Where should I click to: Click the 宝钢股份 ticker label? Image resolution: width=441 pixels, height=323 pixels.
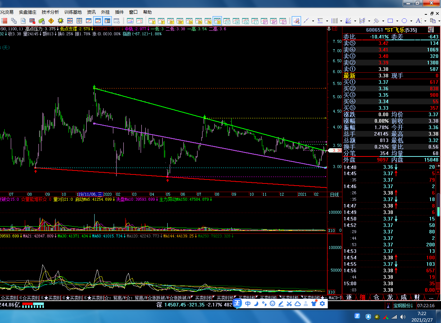point(403,305)
